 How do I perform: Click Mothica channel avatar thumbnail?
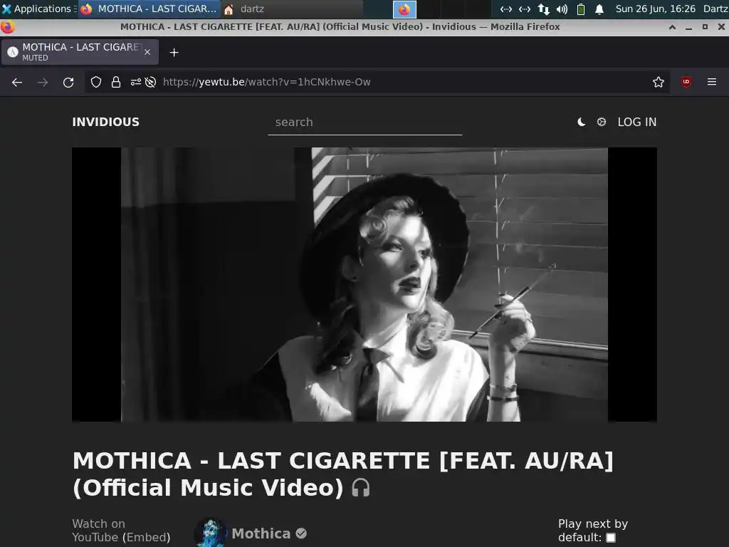pos(211,533)
